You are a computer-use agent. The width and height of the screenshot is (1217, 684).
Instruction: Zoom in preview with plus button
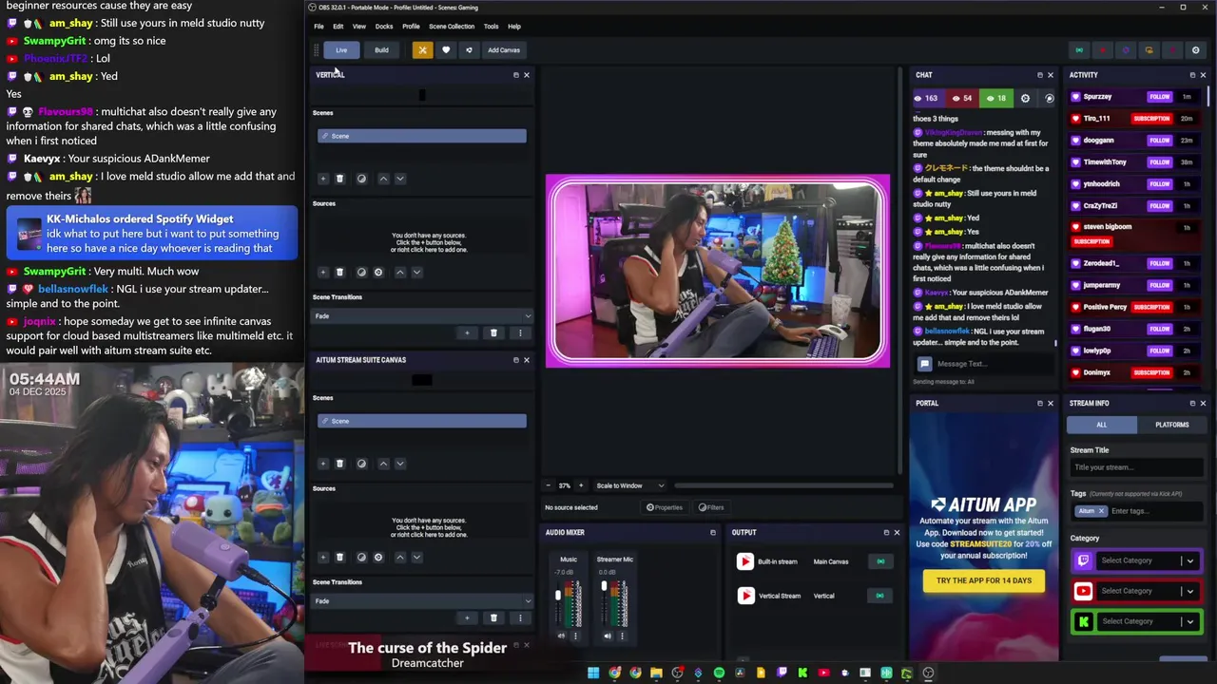(x=581, y=485)
